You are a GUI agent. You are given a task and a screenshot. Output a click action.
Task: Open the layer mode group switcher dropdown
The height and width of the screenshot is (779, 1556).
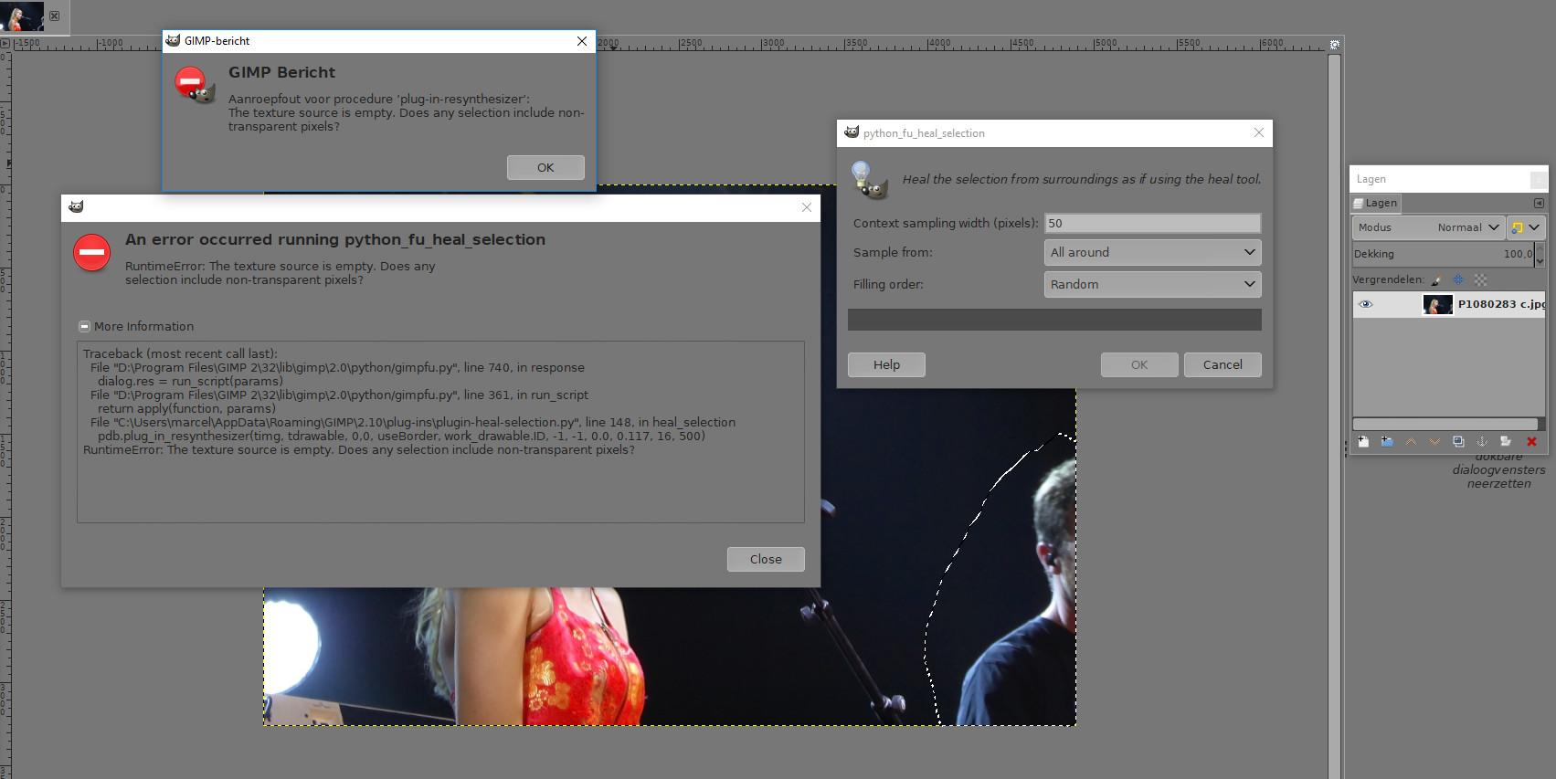pos(1526,227)
